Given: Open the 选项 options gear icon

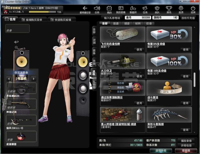Looking at the screenshot, I should point(181,10).
